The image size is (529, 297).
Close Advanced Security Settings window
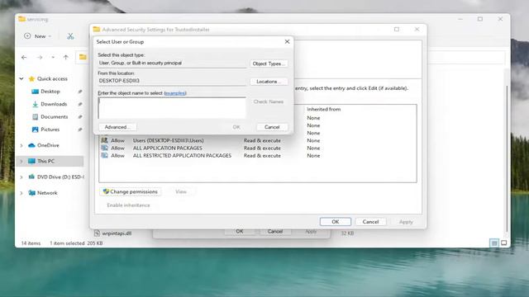coord(417,30)
